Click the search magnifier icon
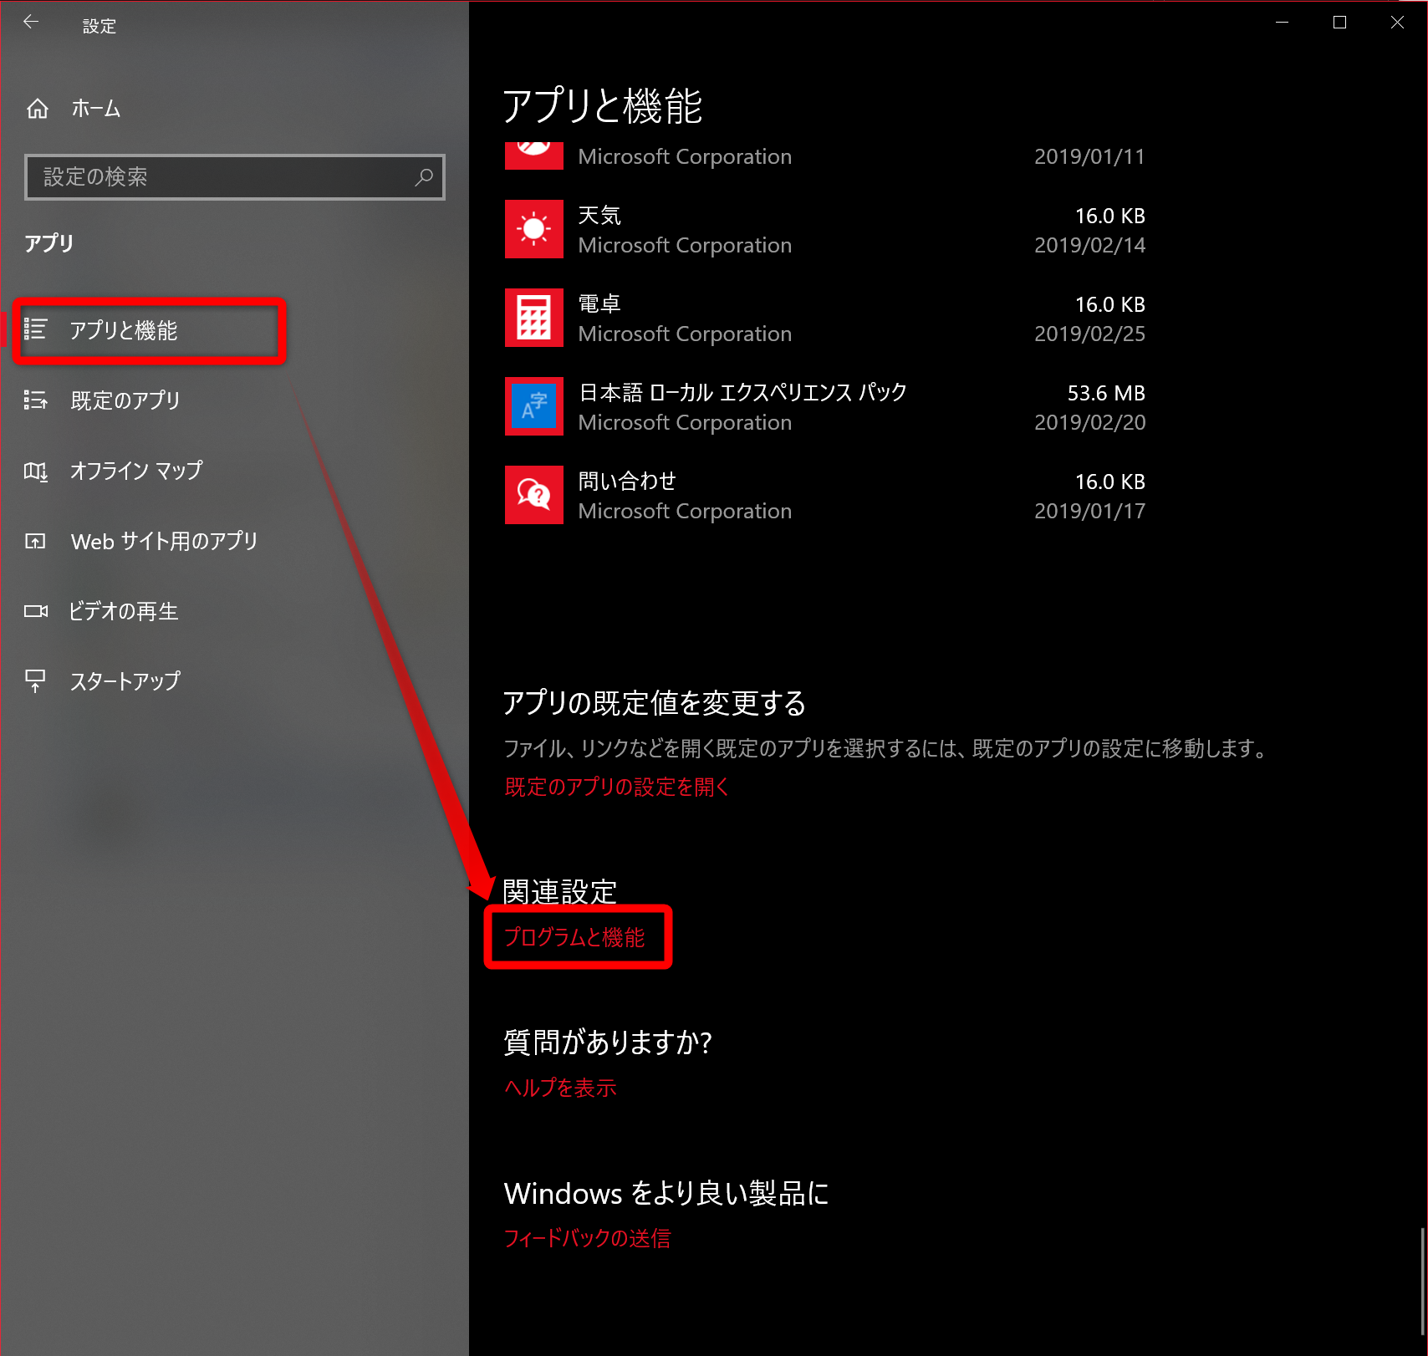Image resolution: width=1428 pixels, height=1356 pixels. pyautogui.click(x=424, y=177)
